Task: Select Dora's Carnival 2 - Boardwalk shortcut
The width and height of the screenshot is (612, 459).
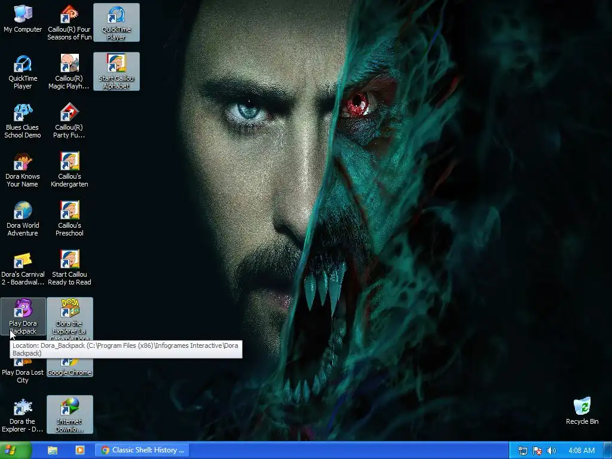Action: coord(23,268)
